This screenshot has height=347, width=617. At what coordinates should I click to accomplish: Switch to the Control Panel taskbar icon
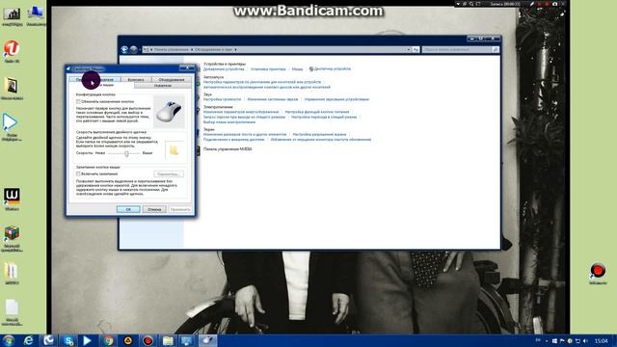(x=187, y=340)
